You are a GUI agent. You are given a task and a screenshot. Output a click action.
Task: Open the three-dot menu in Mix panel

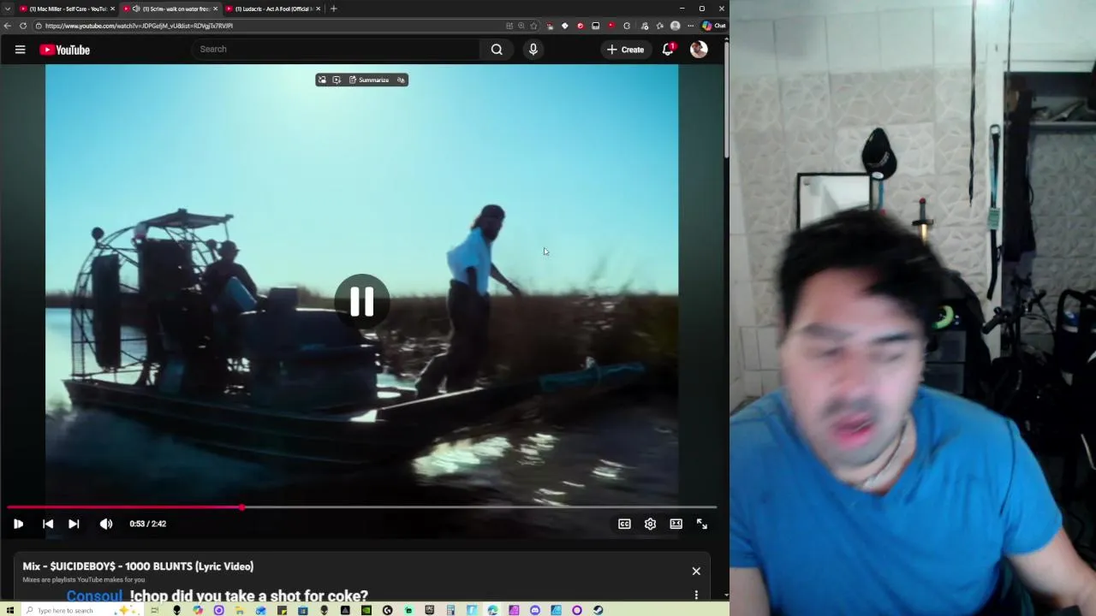pyautogui.click(x=696, y=595)
